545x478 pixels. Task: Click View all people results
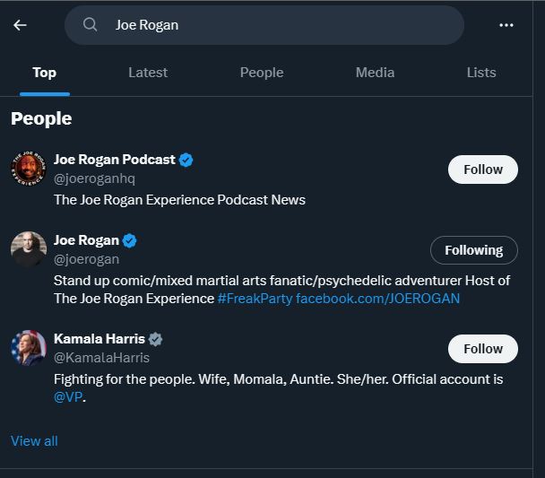click(34, 441)
